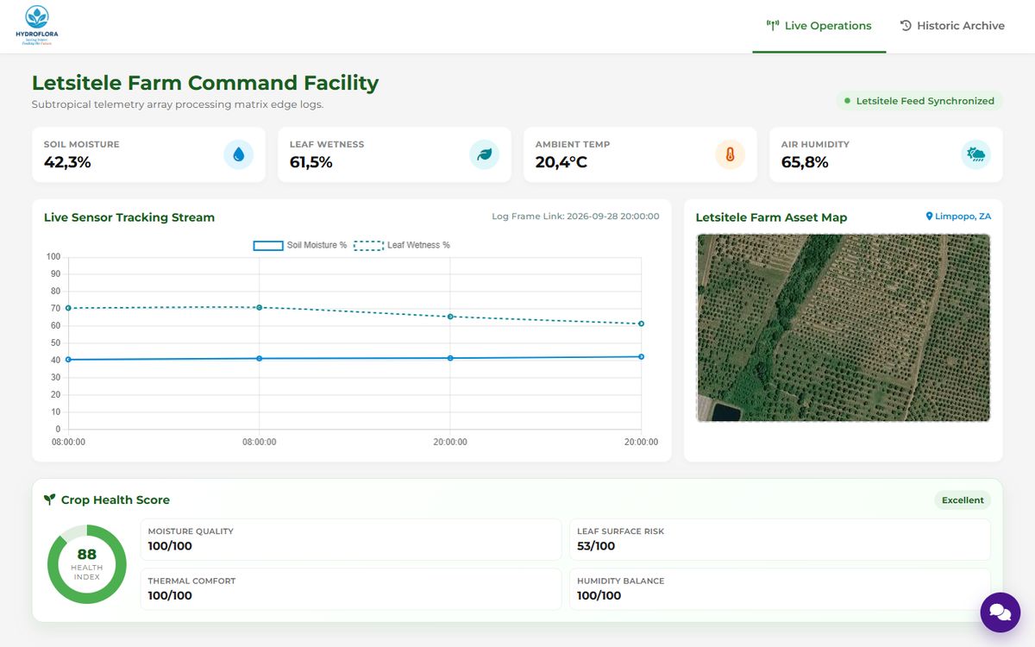Open the chat bubble widget
The image size is (1035, 647).
click(x=1000, y=612)
